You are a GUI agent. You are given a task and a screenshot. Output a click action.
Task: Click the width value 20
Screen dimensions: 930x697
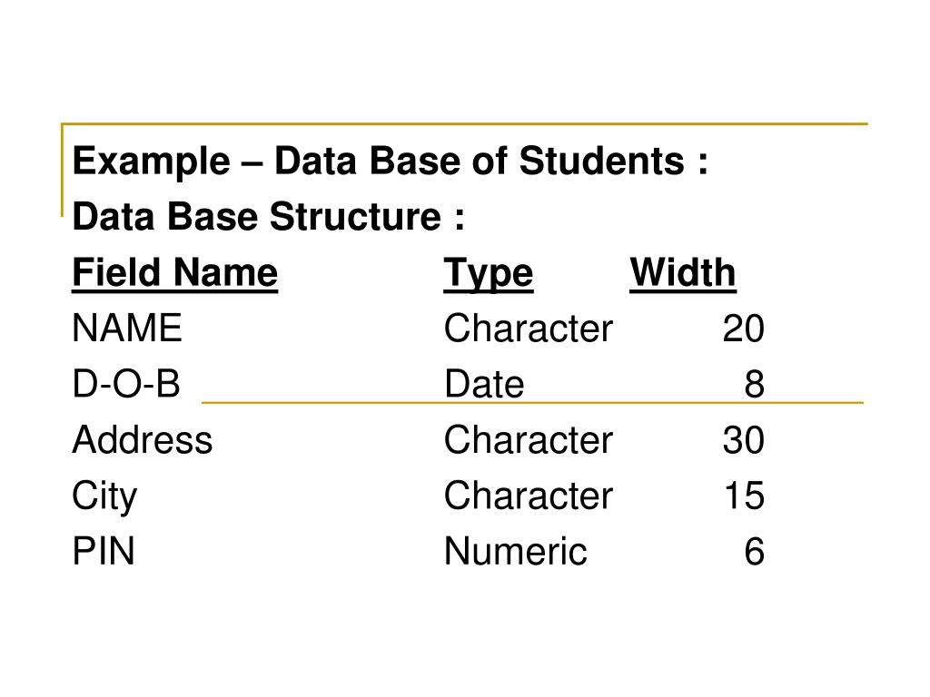pyautogui.click(x=744, y=329)
